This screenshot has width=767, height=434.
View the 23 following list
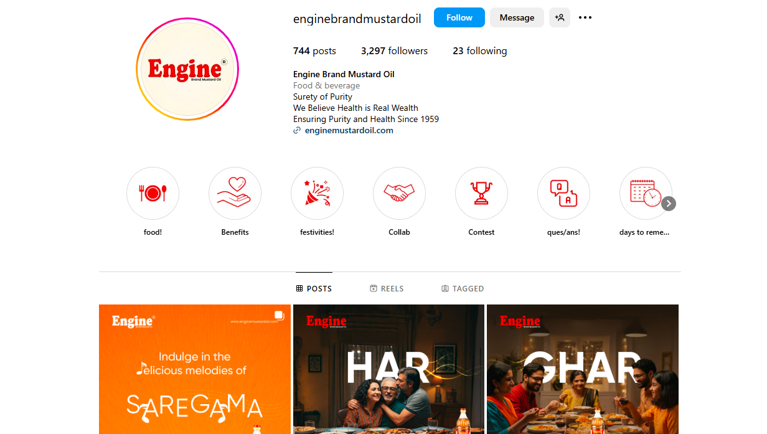tap(479, 51)
